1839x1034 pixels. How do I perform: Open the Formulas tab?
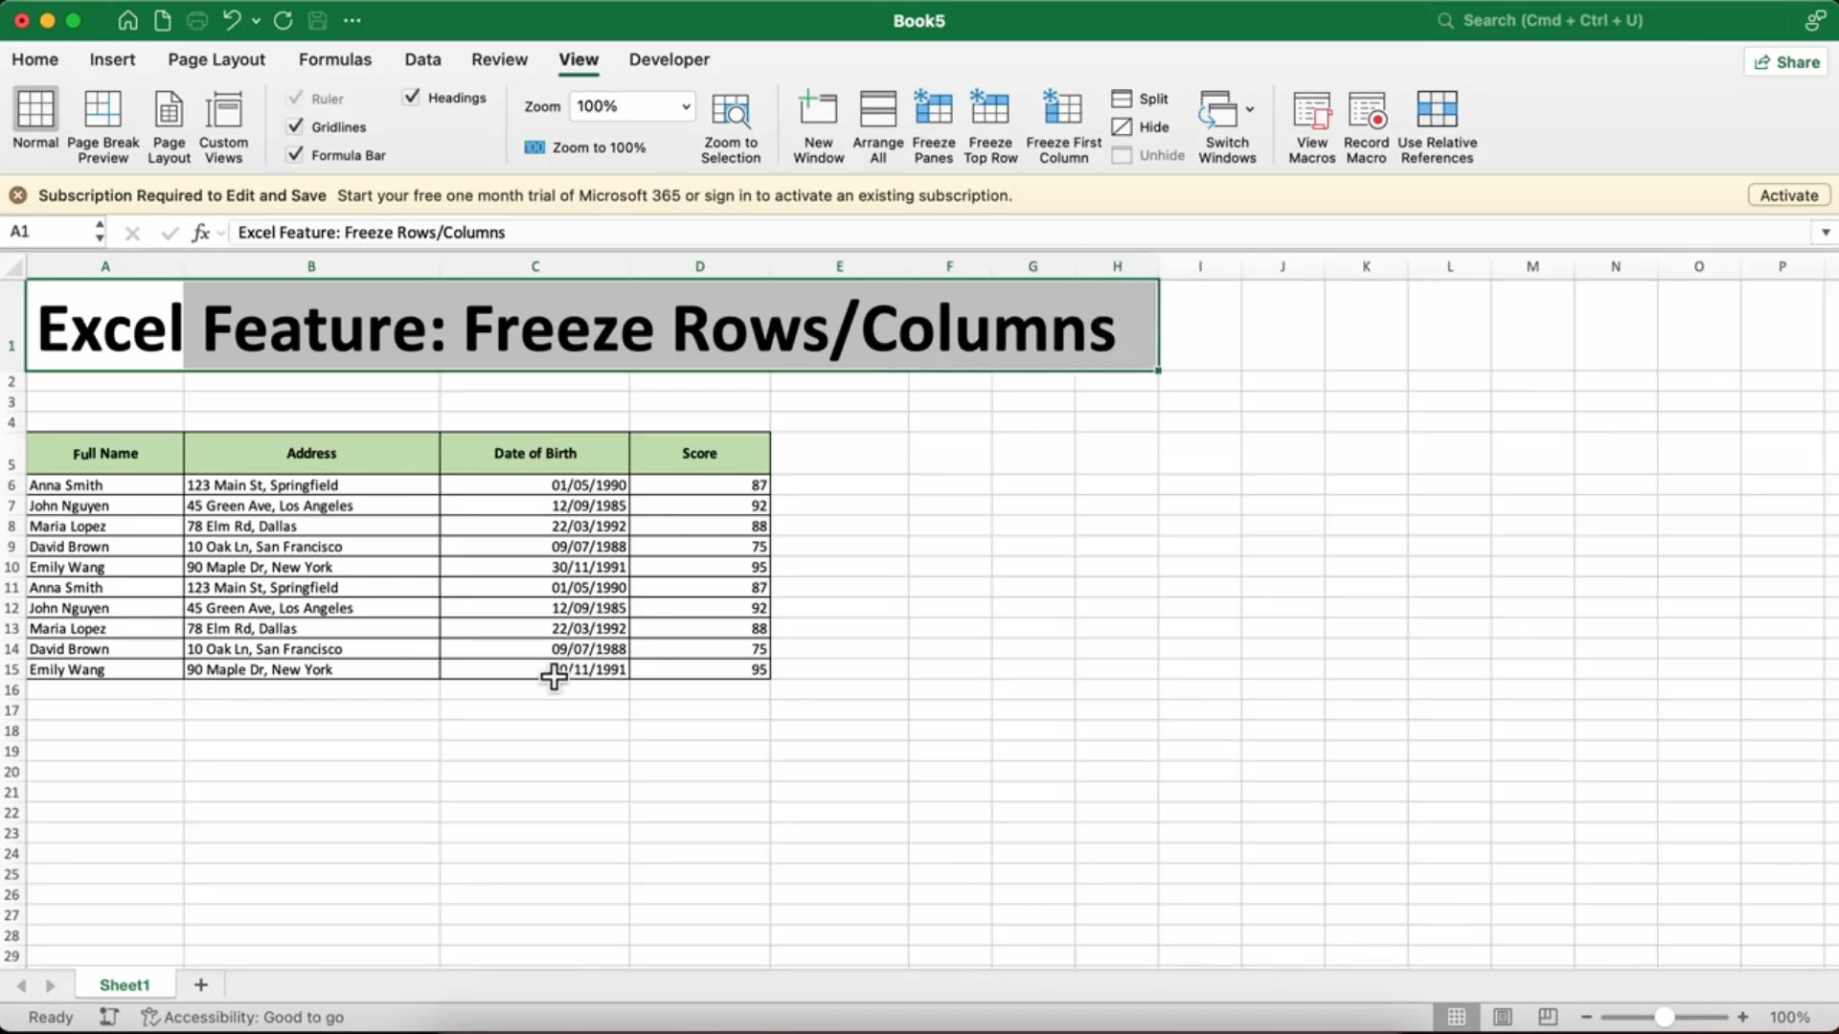[x=335, y=59]
